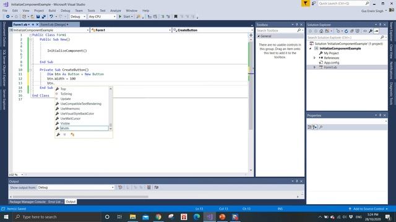396x222 pixels.
Task: Click the Open File toolbar icon
Action: click(32, 17)
